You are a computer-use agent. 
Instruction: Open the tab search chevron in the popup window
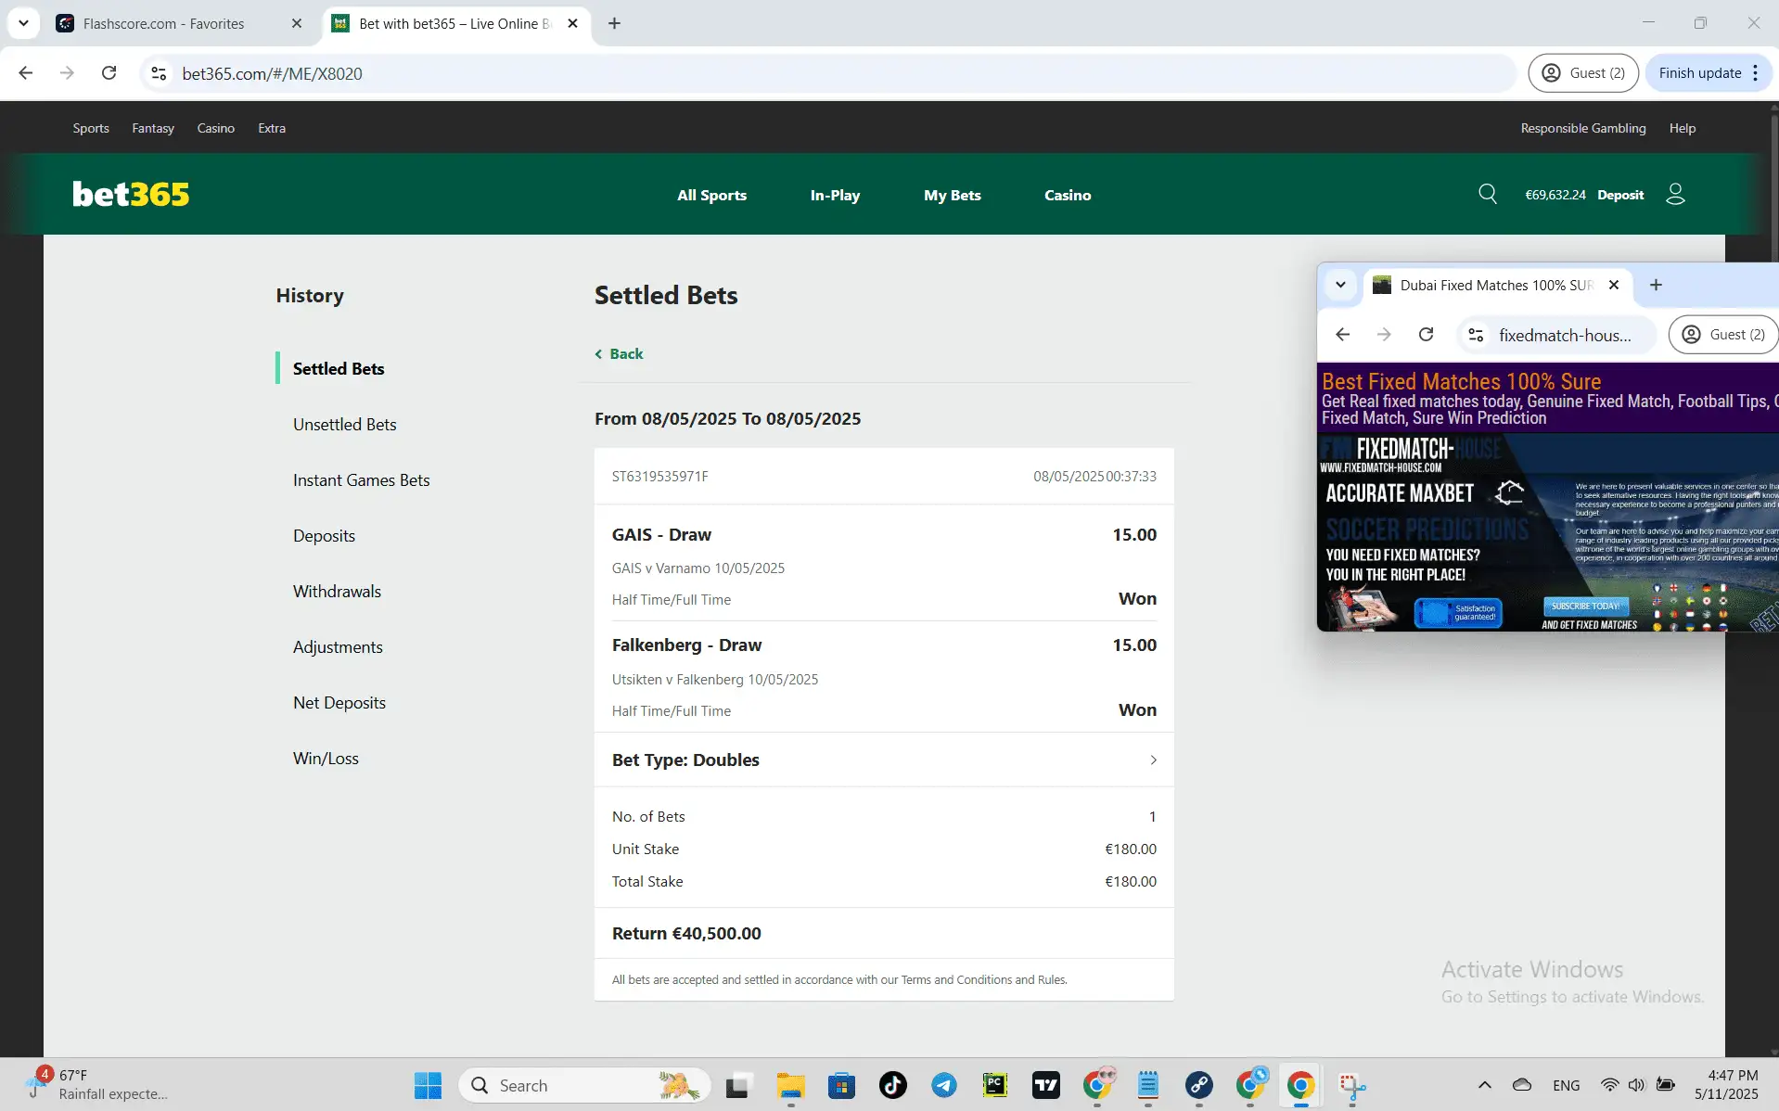tap(1340, 286)
